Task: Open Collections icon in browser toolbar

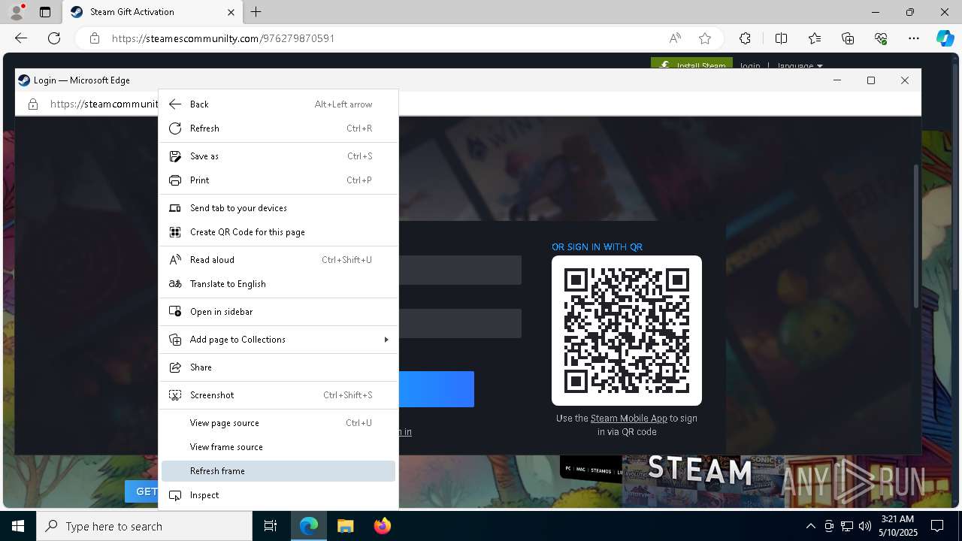Action: [848, 38]
